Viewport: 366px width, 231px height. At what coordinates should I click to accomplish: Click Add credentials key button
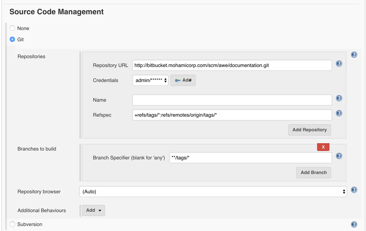[183, 80]
